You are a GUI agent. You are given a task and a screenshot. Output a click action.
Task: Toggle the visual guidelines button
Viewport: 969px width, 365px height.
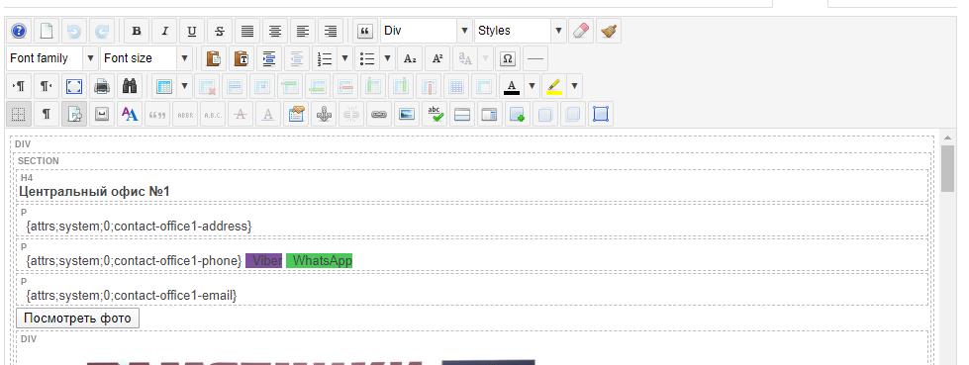[x=19, y=115]
